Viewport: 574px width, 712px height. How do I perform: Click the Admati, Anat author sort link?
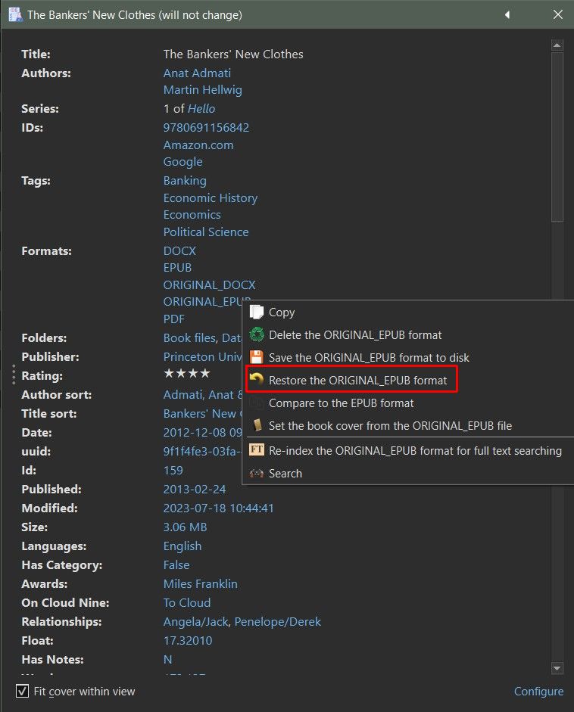(203, 395)
